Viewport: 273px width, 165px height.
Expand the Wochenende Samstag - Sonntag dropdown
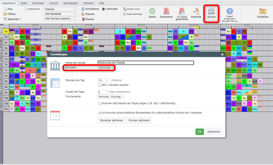click(123, 97)
